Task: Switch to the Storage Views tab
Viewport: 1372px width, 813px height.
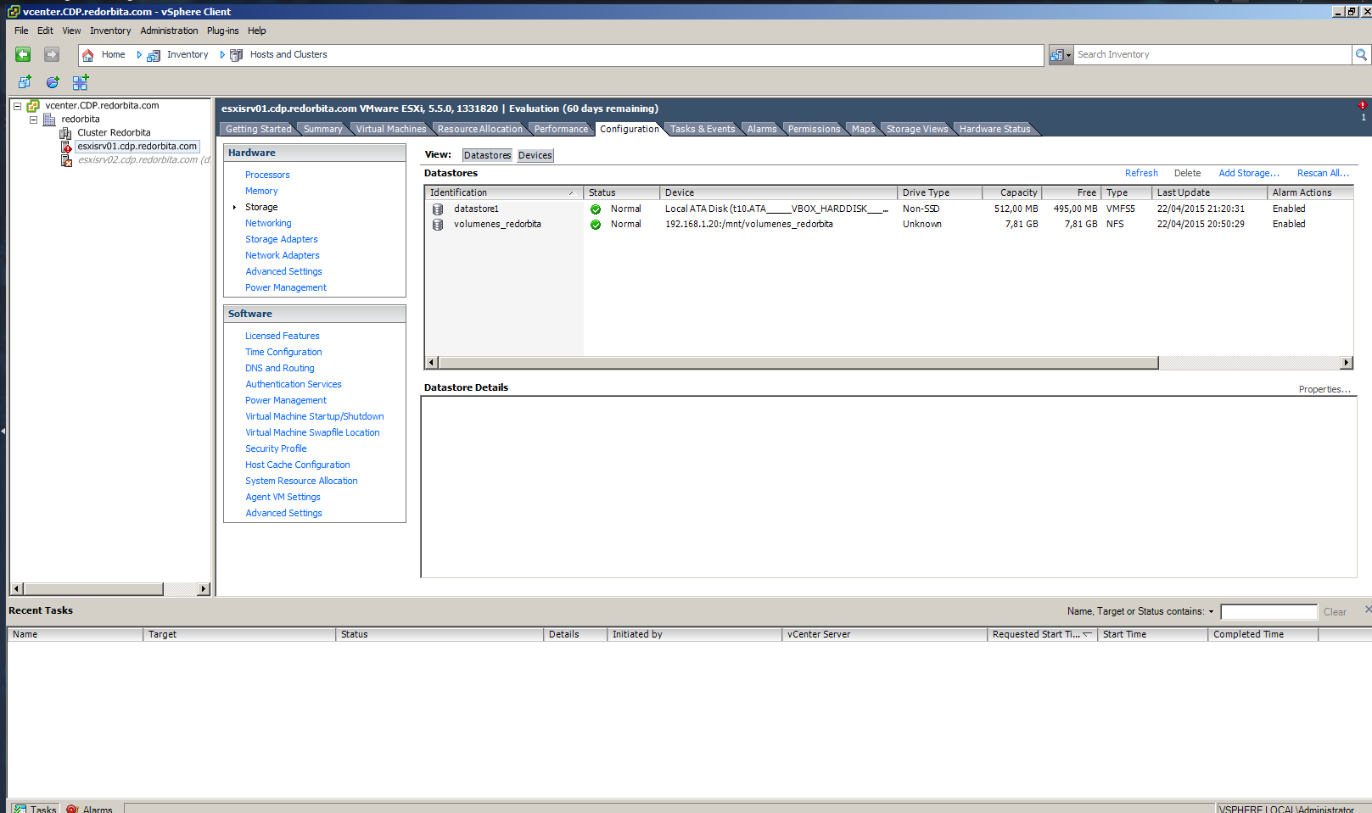Action: 916,129
